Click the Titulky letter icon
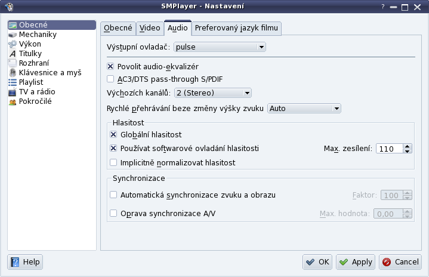 pyautogui.click(x=13, y=54)
